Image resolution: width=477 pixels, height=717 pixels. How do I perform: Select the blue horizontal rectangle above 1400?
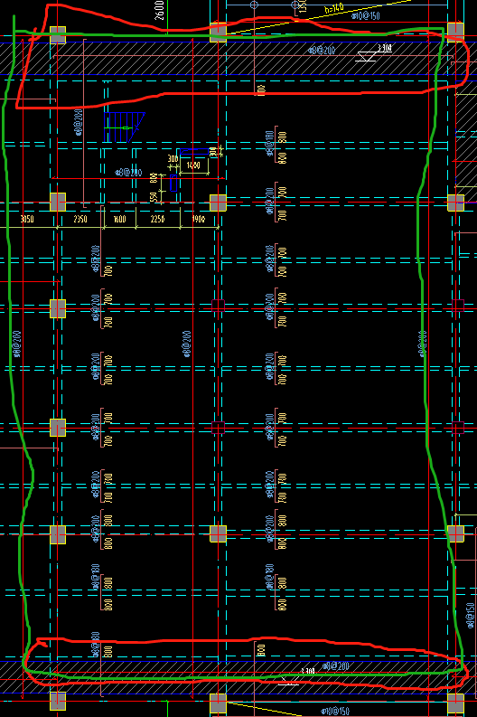pyautogui.click(x=194, y=152)
